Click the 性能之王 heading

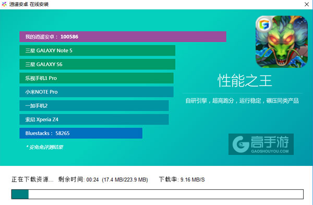(245, 81)
